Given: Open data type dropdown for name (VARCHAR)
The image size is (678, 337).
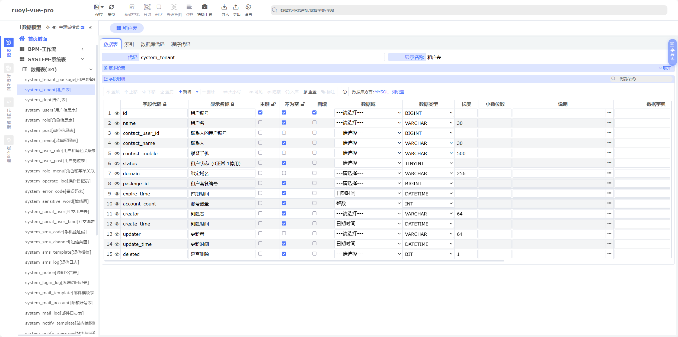Looking at the screenshot, I should click(428, 123).
